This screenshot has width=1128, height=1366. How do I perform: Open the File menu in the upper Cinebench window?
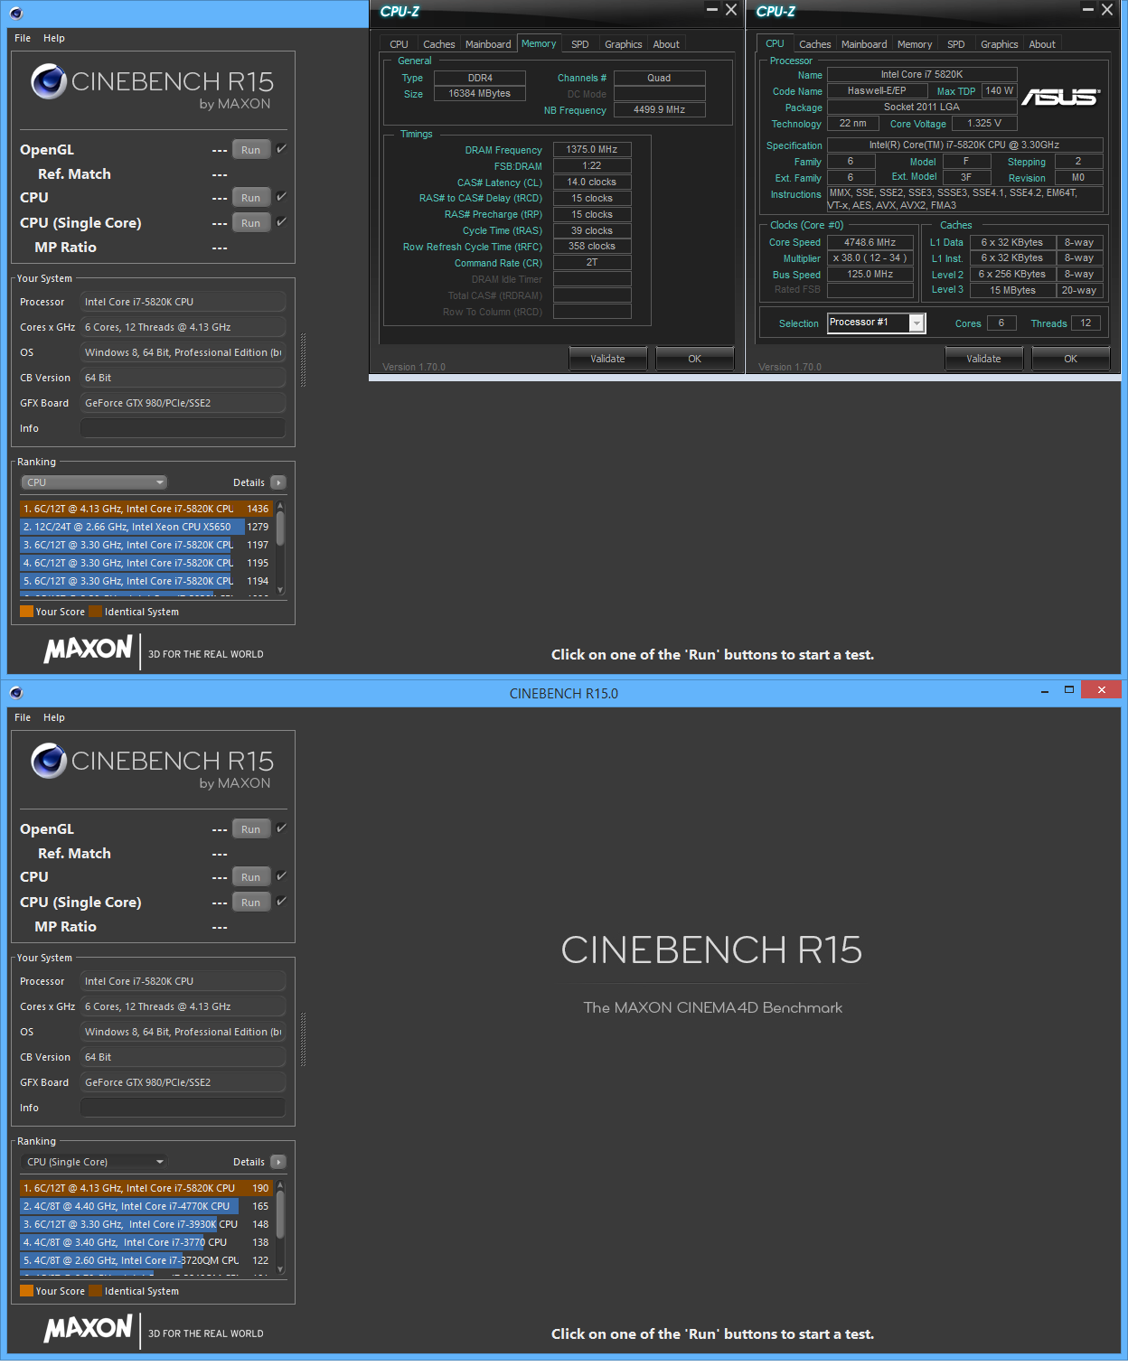point(23,38)
